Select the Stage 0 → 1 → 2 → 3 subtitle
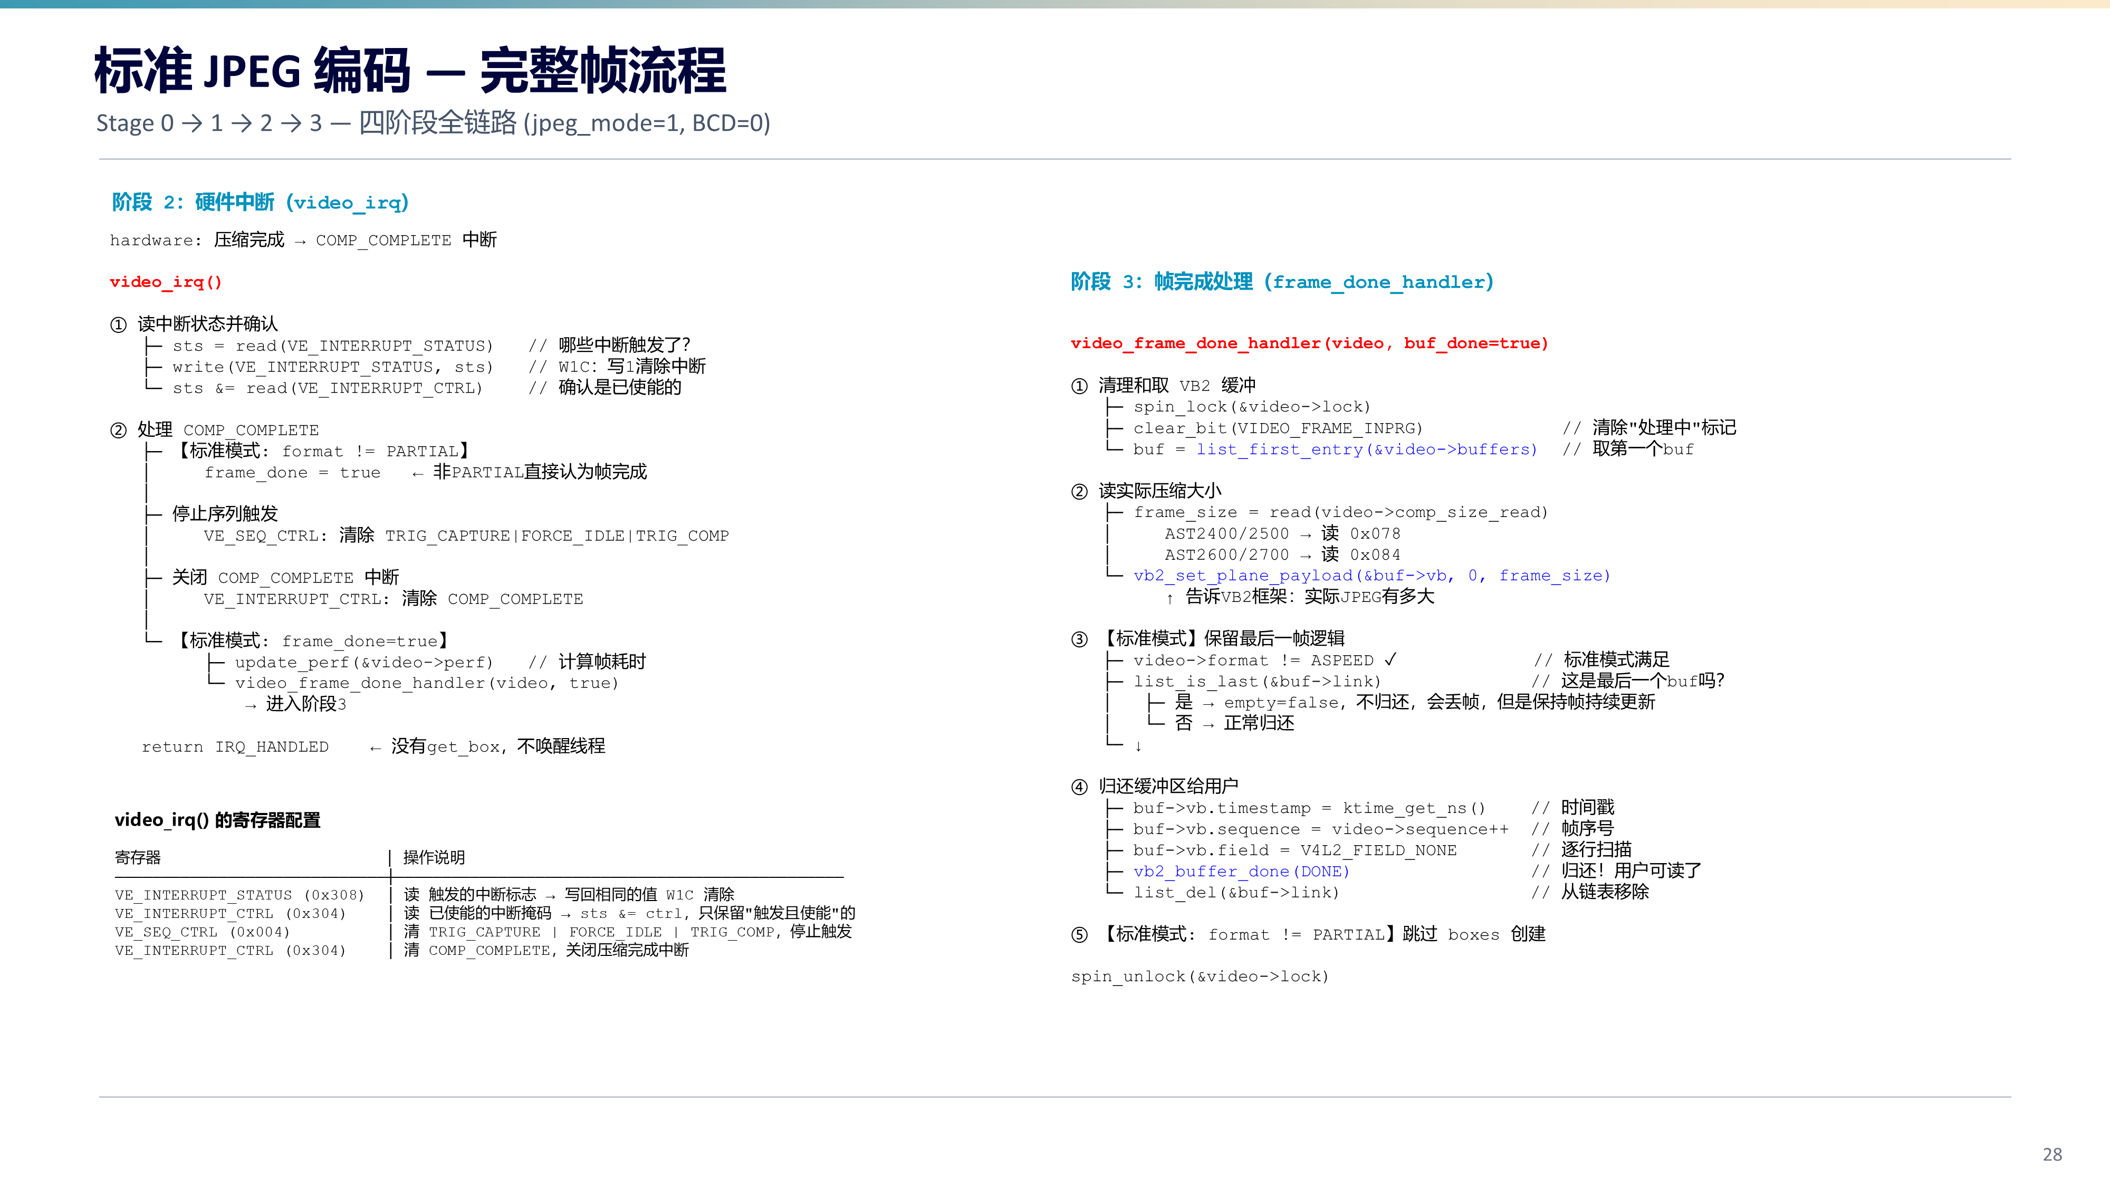This screenshot has width=2110, height=1187. (433, 123)
